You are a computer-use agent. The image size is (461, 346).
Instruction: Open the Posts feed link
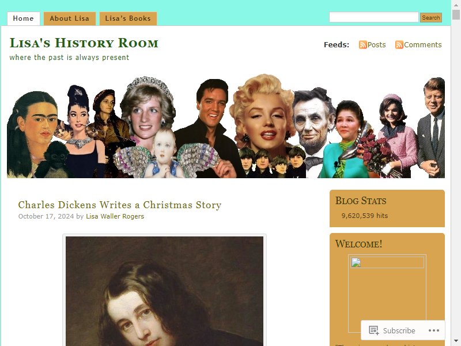click(x=376, y=45)
